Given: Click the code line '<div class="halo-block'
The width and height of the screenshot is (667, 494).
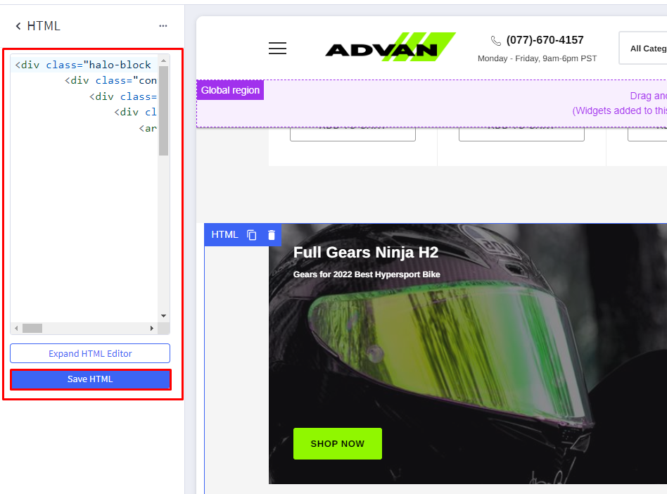Looking at the screenshot, I should coord(83,65).
